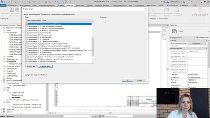
Task: Click the navigation wheel icon in view
Action: [164, 30]
